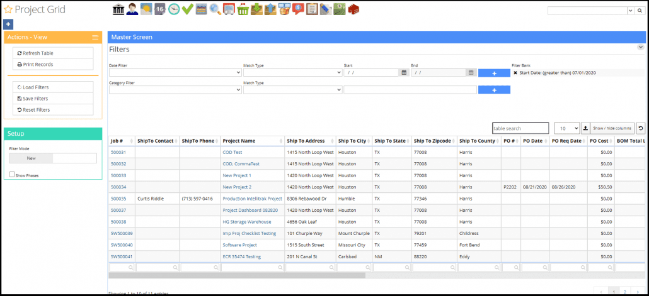Open the Production Intellitrak Project link

pyautogui.click(x=252, y=199)
